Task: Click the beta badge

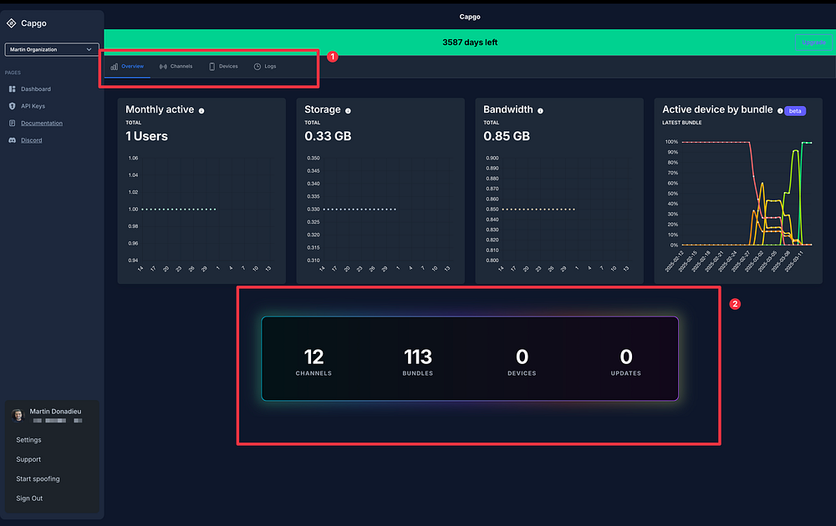Action: [795, 111]
